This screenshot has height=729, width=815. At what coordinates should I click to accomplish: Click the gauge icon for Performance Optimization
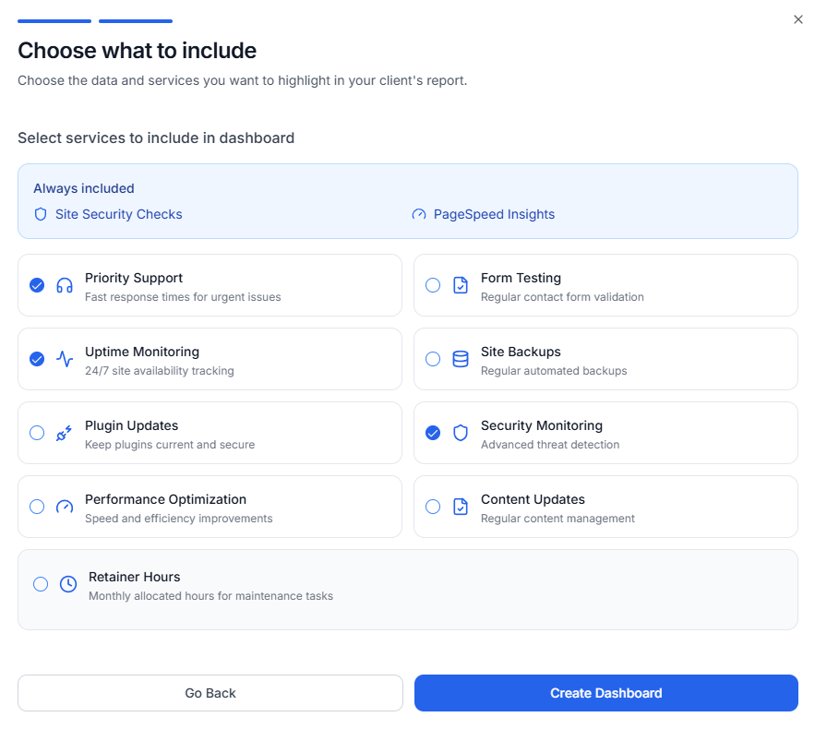pyautogui.click(x=65, y=507)
